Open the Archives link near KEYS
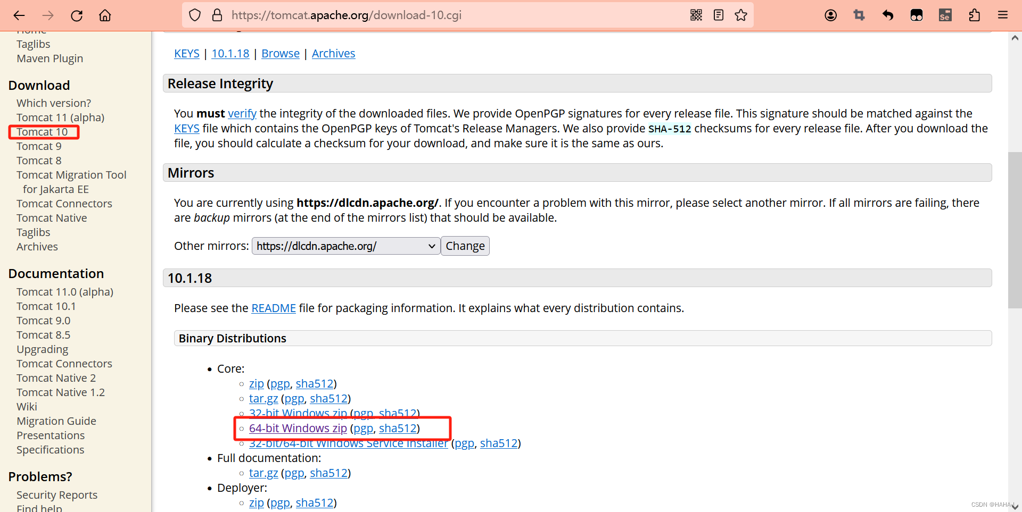 (x=334, y=54)
